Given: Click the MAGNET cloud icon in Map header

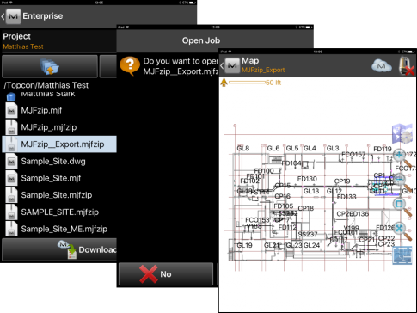Looking at the screenshot, I should tap(382, 66).
